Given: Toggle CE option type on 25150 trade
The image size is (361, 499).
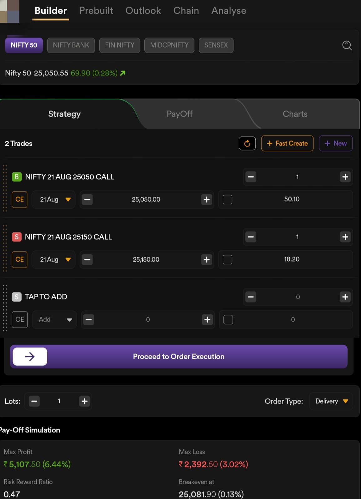Looking at the screenshot, I should 19,259.
